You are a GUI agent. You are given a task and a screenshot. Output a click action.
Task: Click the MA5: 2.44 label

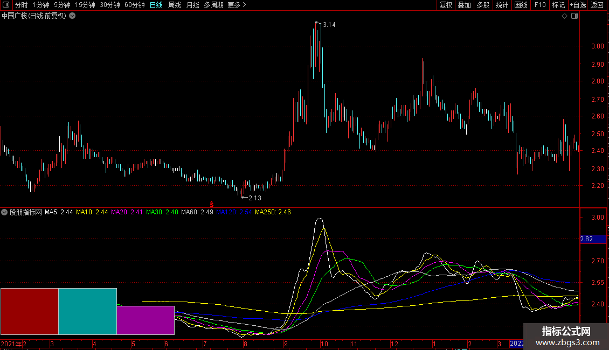[x=59, y=212]
